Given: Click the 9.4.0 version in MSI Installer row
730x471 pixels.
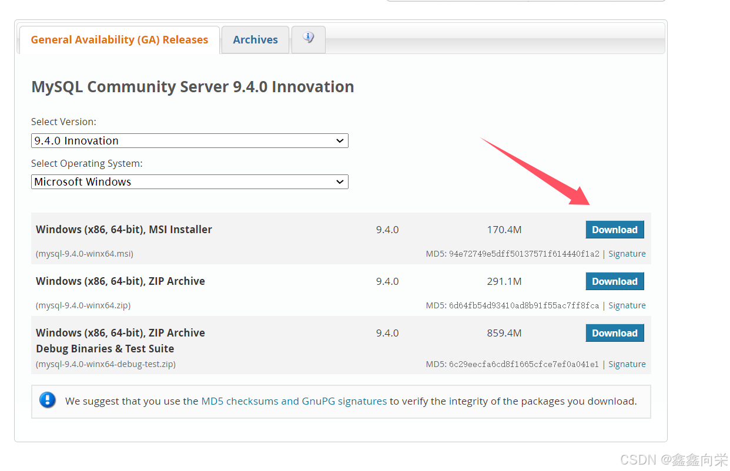Looking at the screenshot, I should click(x=387, y=230).
